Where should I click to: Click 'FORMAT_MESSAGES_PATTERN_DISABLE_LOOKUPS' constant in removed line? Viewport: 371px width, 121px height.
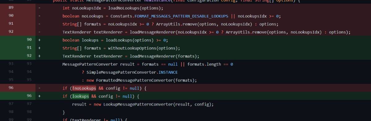181,16
